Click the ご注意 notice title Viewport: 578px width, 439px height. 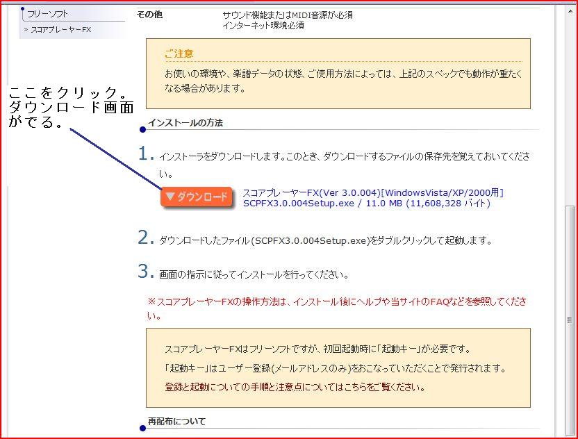179,53
